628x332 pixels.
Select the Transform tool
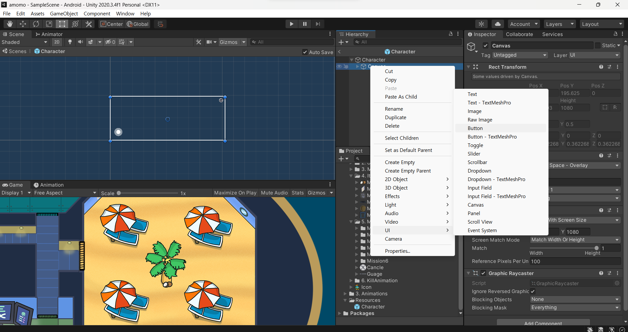click(75, 24)
